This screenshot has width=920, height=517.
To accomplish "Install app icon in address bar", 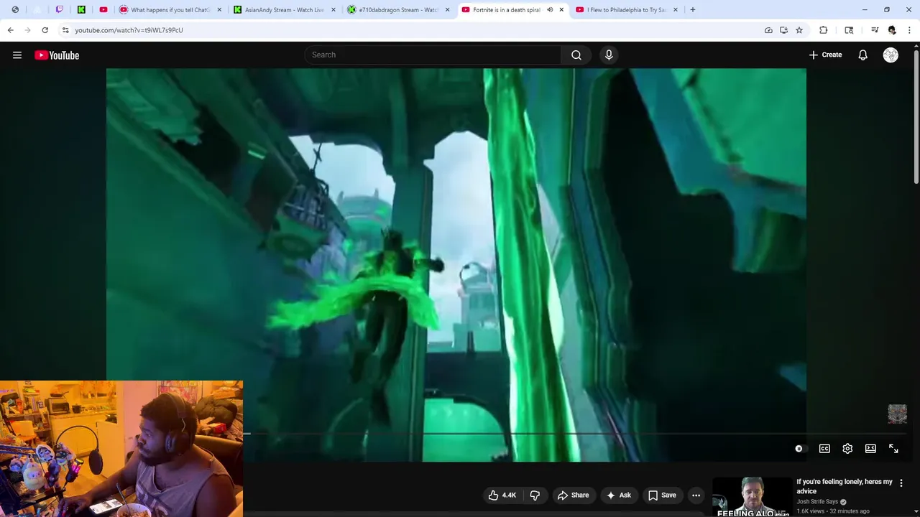I will click(x=783, y=30).
